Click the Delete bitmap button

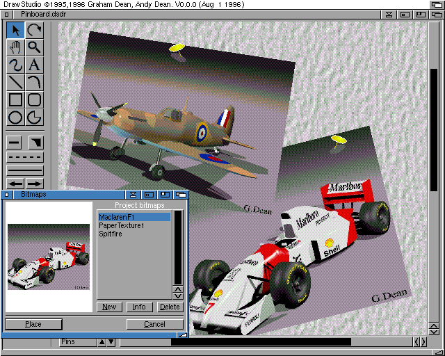(x=170, y=307)
